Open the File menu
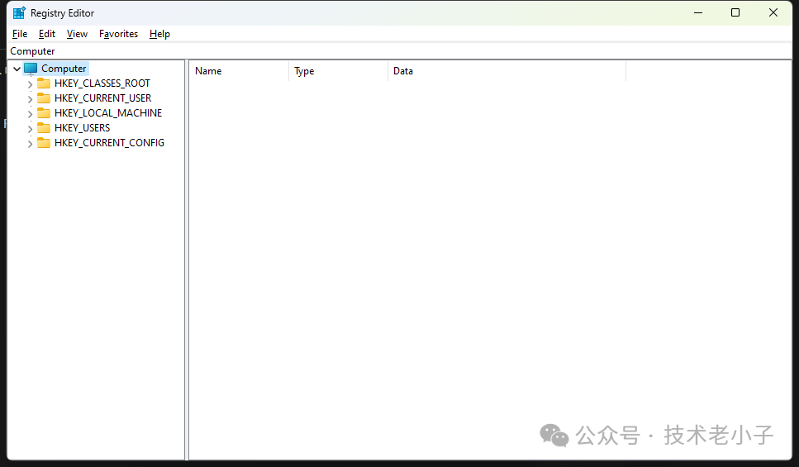This screenshot has height=467, width=799. [x=20, y=34]
